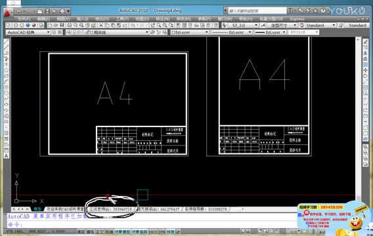Expand the layer dropdown showing 粗实线

tap(108, 32)
